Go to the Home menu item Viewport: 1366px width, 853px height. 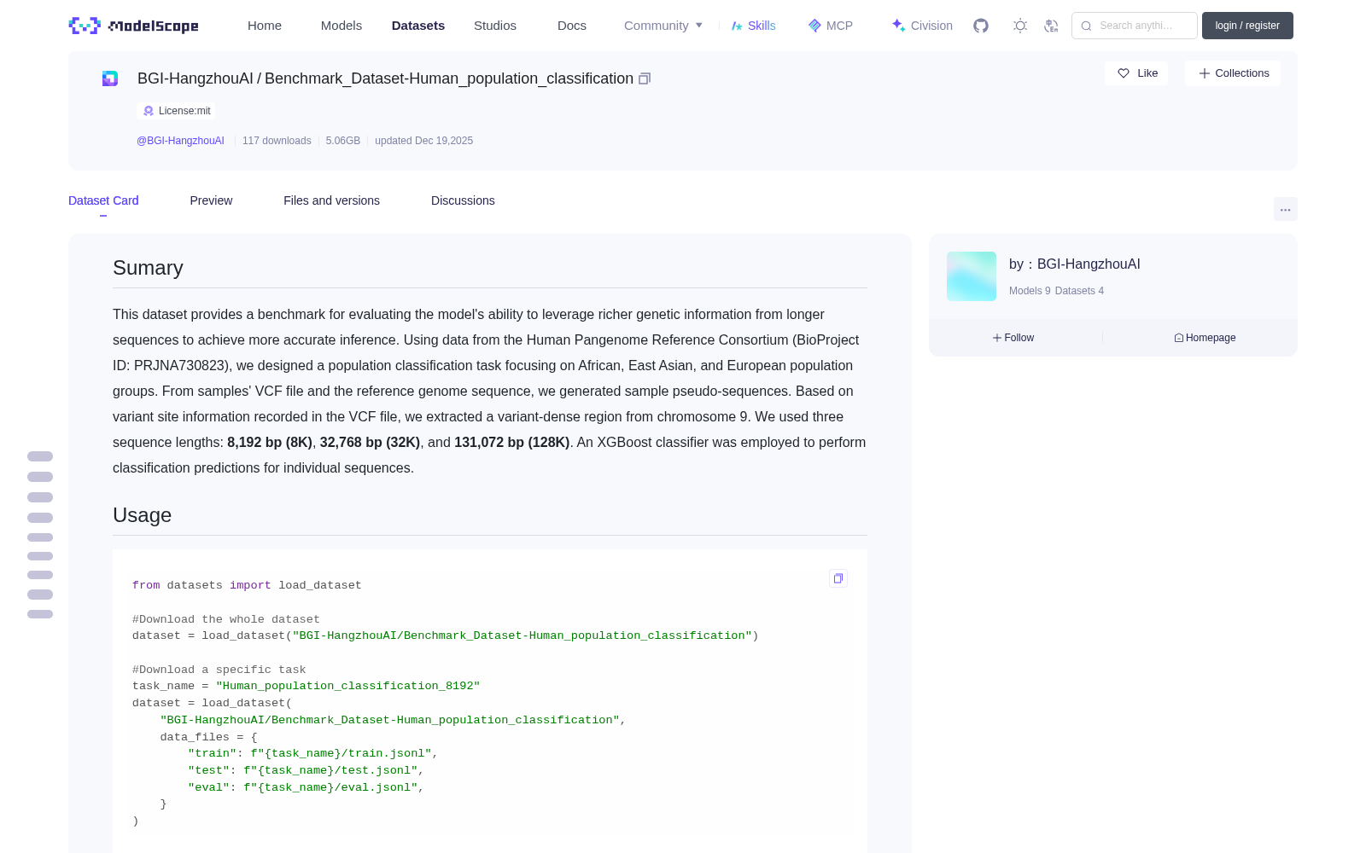(x=265, y=26)
